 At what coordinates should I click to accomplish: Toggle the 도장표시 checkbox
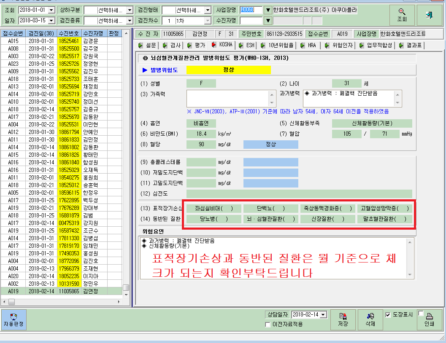tap(388, 315)
